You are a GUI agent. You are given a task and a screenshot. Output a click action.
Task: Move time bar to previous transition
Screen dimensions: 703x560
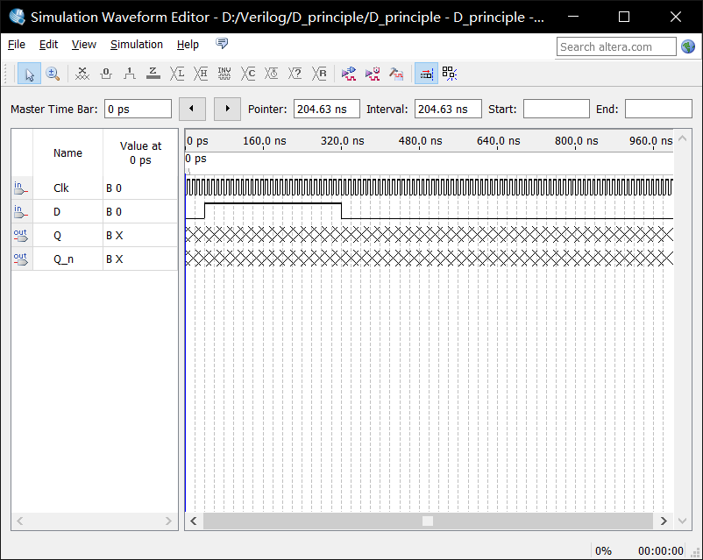[192, 109]
